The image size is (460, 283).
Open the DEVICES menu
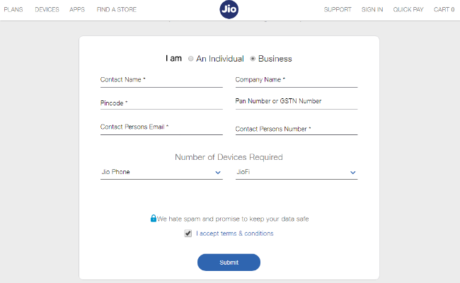click(47, 10)
